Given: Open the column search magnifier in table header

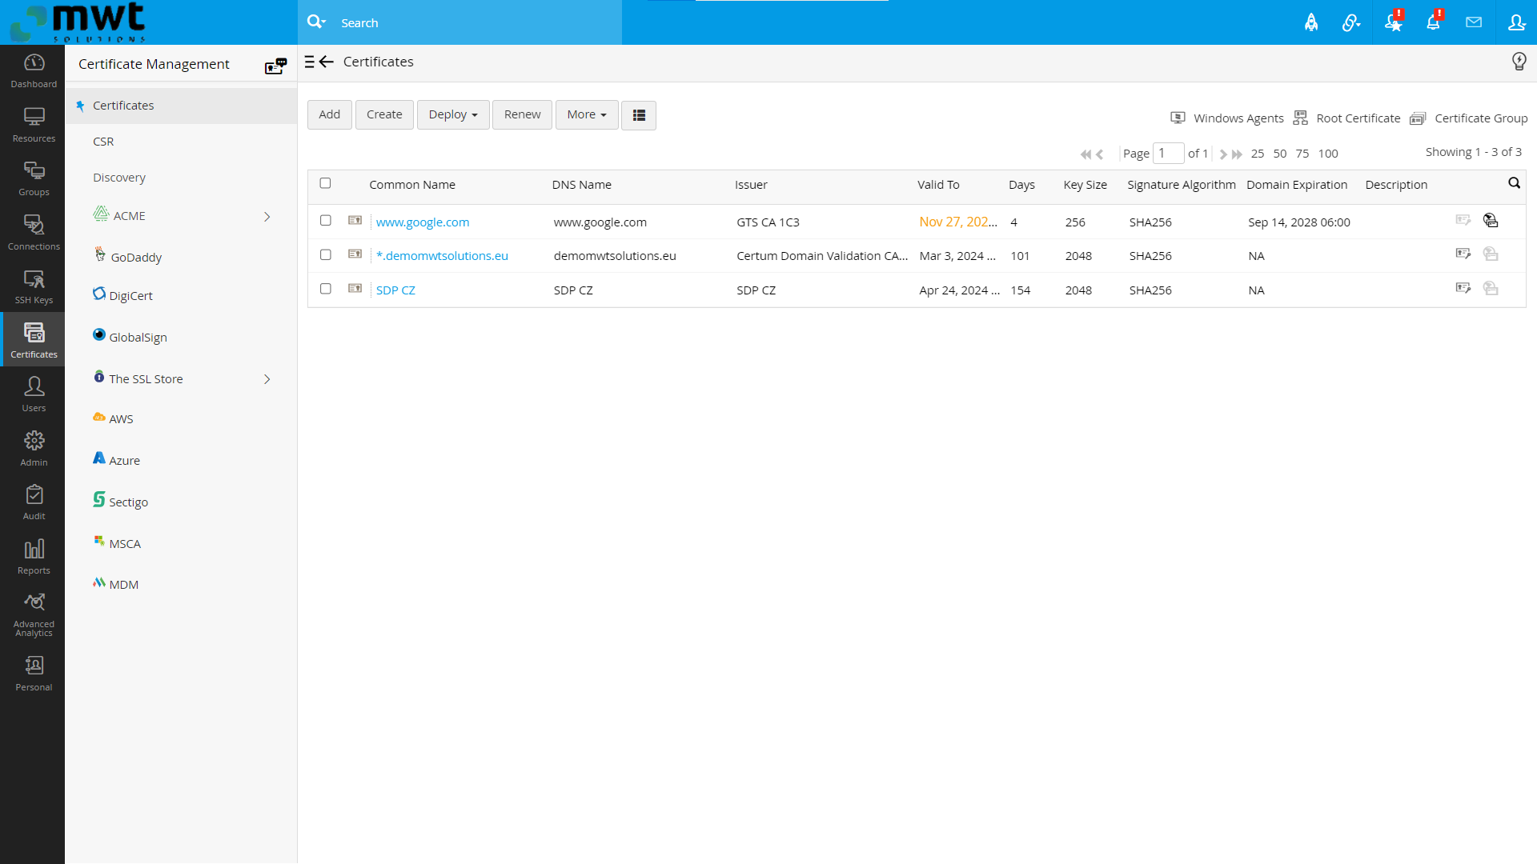Looking at the screenshot, I should (1515, 182).
